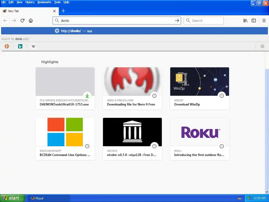The image size is (269, 202).
Task: Search with DuckDuckGo engine icon
Action: click(7, 46)
